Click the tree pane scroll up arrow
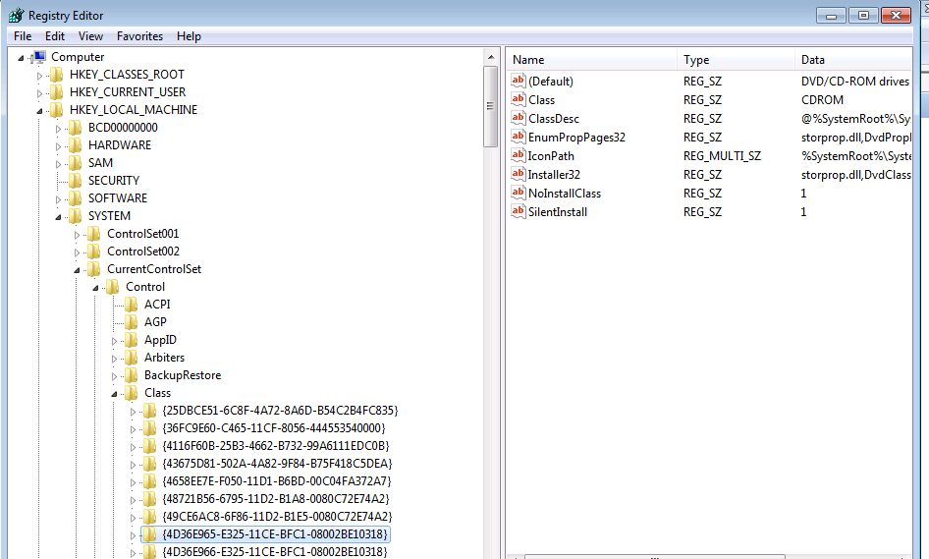The image size is (929, 559). 491,58
